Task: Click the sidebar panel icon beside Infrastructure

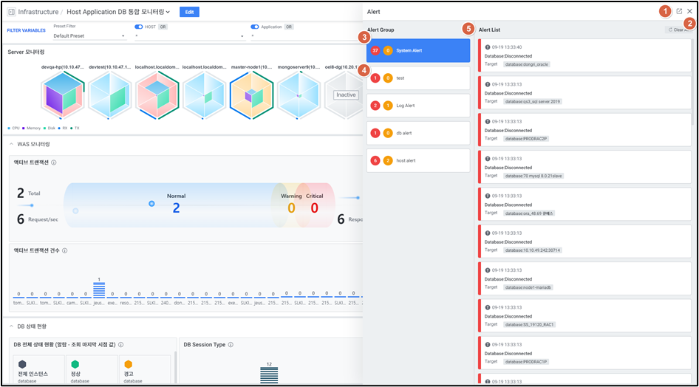Action: coord(11,12)
